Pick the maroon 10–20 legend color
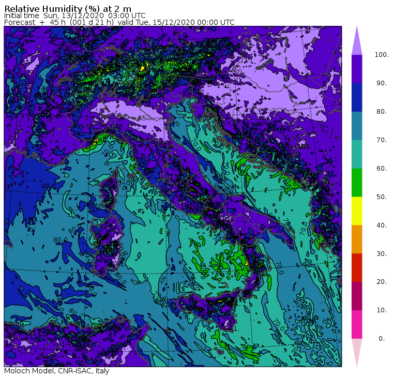 357,296
